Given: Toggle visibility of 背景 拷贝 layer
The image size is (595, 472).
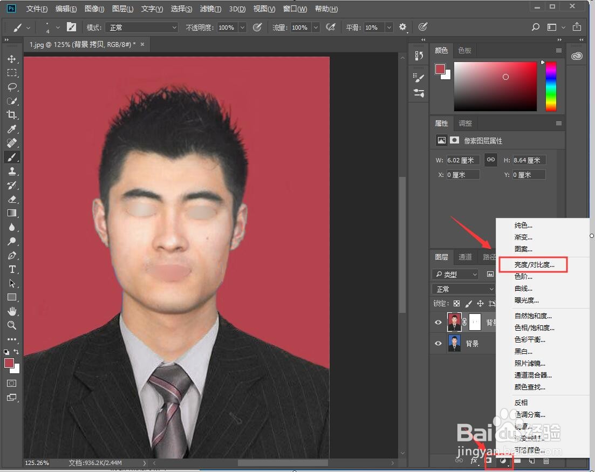Looking at the screenshot, I should pyautogui.click(x=438, y=322).
